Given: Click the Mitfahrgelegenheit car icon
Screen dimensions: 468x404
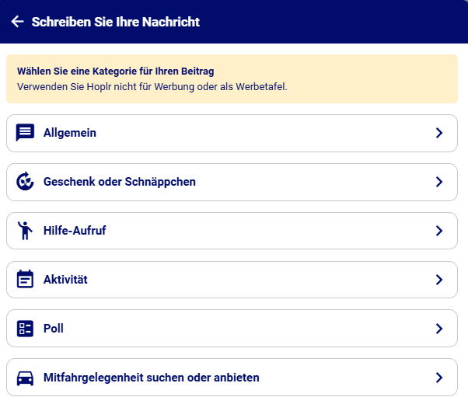Looking at the screenshot, I should 26,378.
